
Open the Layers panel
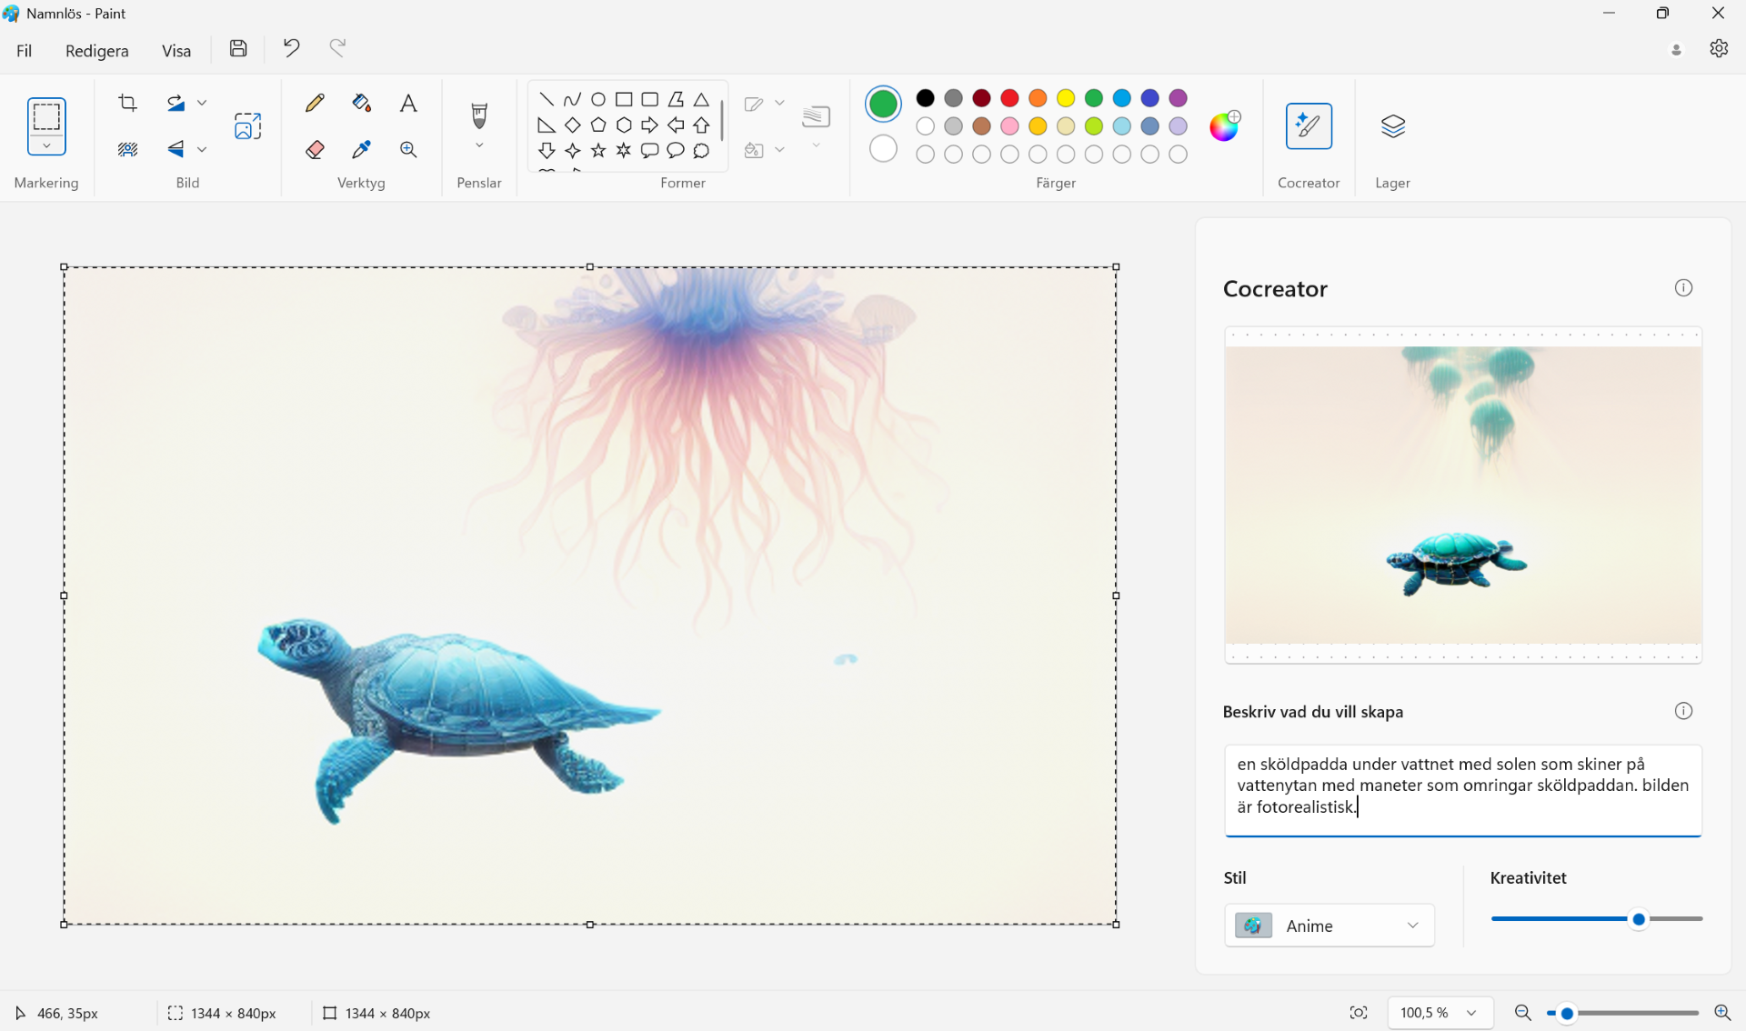[1392, 125]
